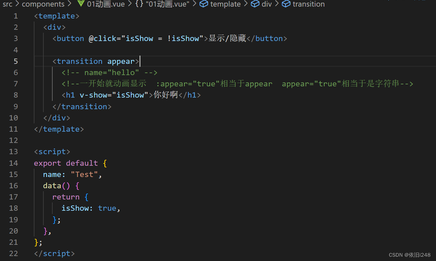Click line number 5 in gutter
Screen dimensions: 436x261
(x=16, y=61)
